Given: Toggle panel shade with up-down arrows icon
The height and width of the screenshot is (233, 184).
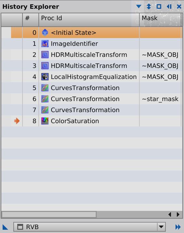Looking at the screenshot, I should pos(149,6).
